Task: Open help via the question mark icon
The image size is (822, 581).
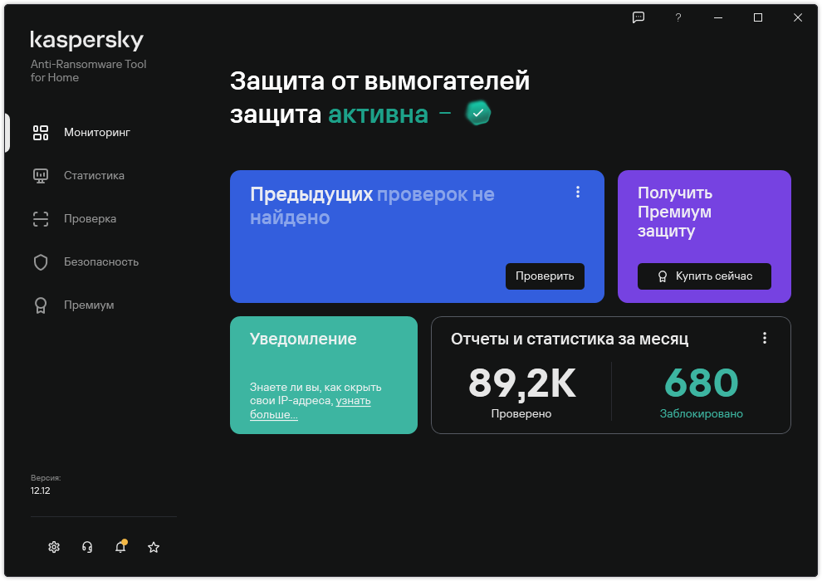Action: coord(678,17)
